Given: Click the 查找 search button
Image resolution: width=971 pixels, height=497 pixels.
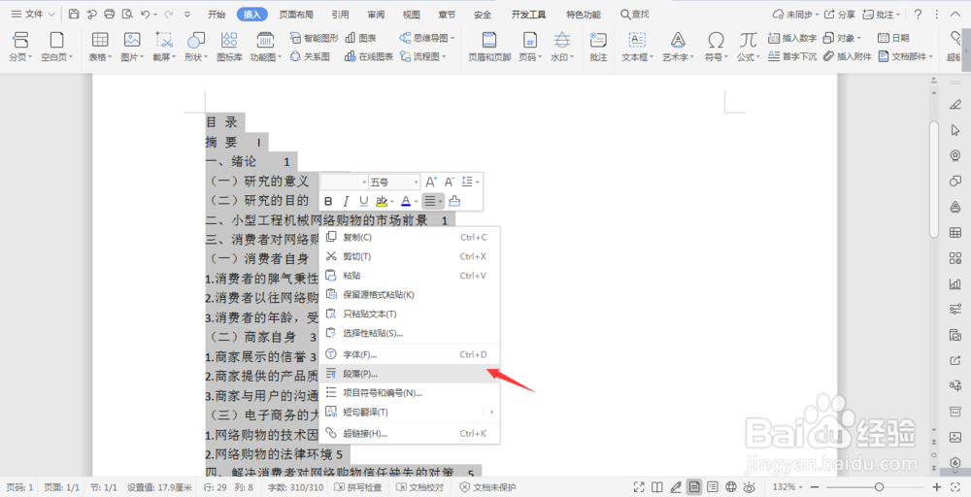Looking at the screenshot, I should [635, 15].
